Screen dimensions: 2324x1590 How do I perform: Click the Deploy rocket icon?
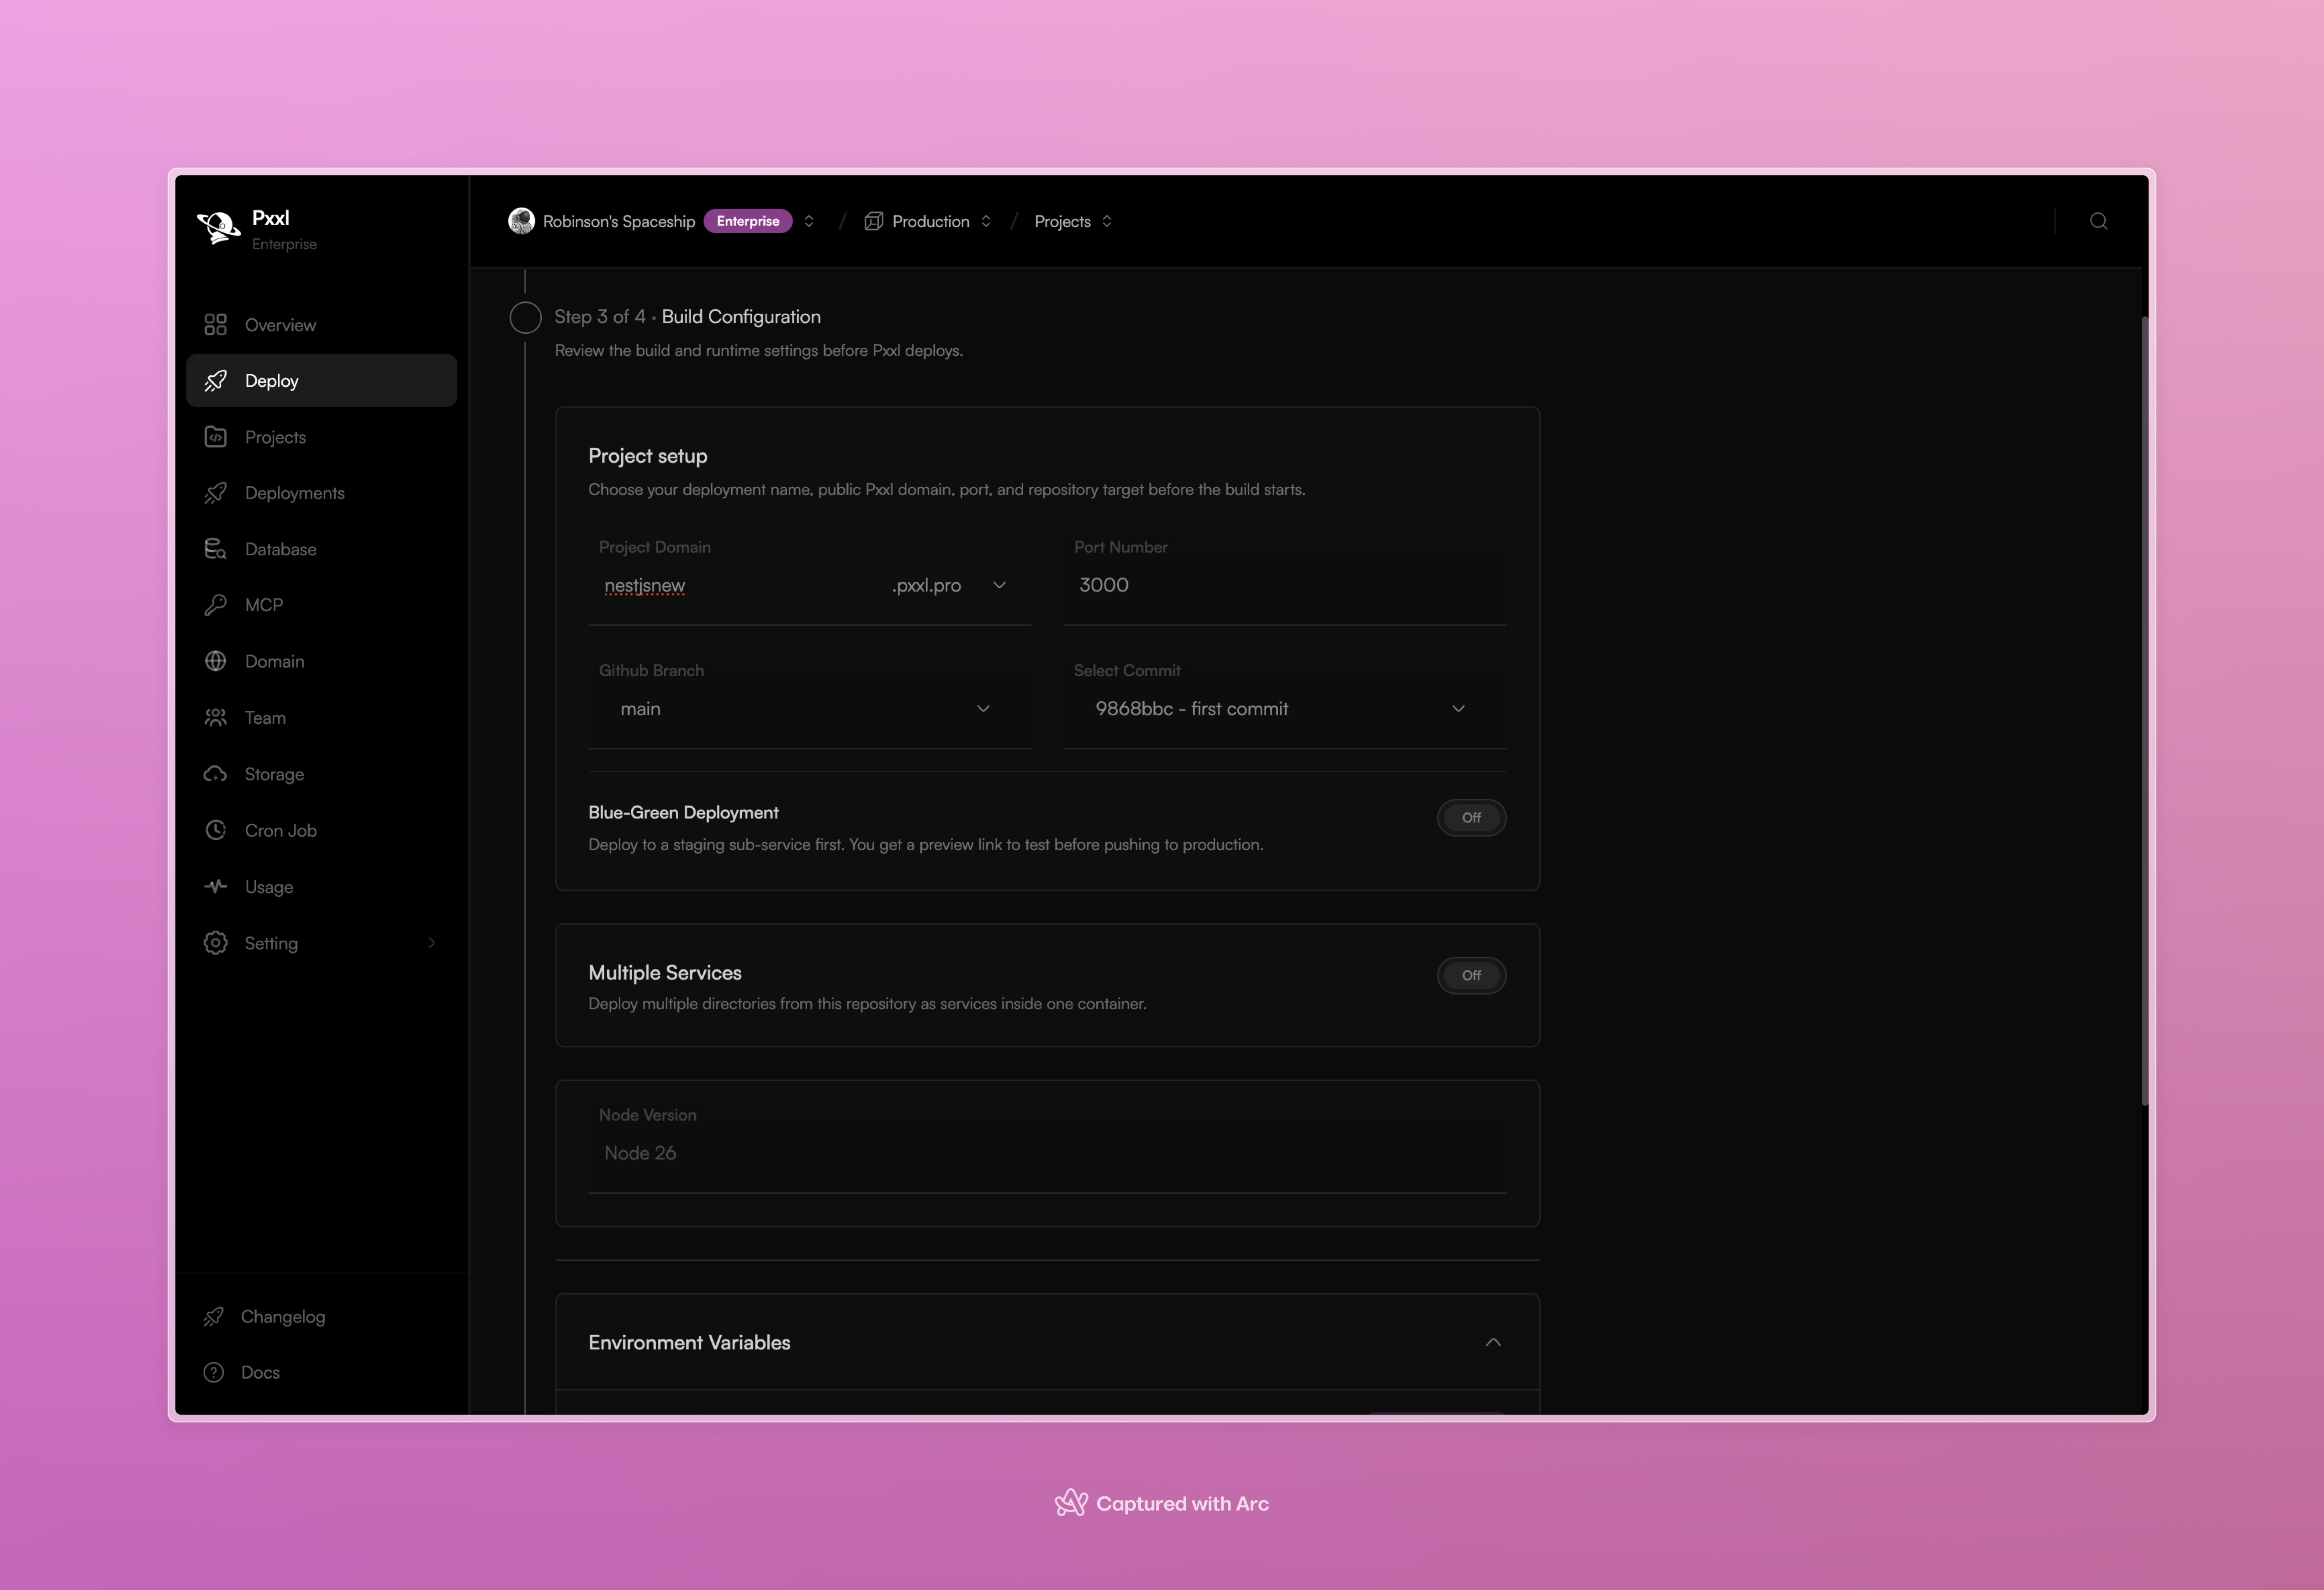point(215,381)
